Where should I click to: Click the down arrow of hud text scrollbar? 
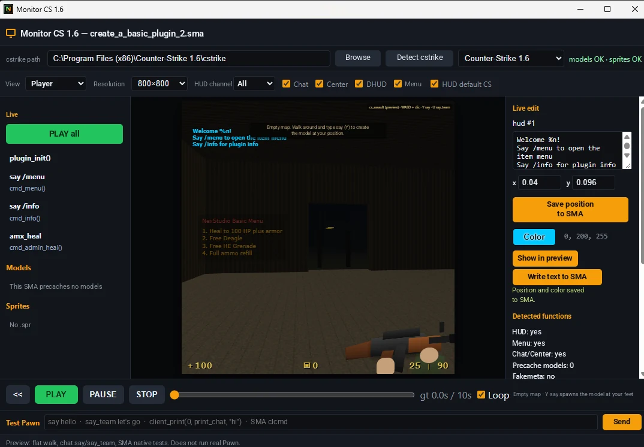(x=627, y=155)
